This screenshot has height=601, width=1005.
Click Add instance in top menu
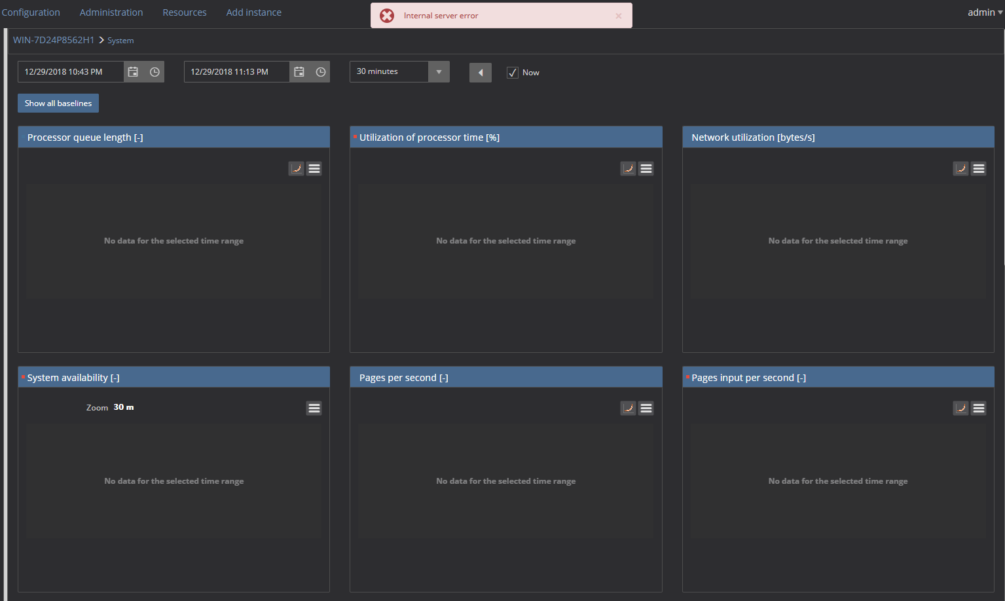click(254, 12)
